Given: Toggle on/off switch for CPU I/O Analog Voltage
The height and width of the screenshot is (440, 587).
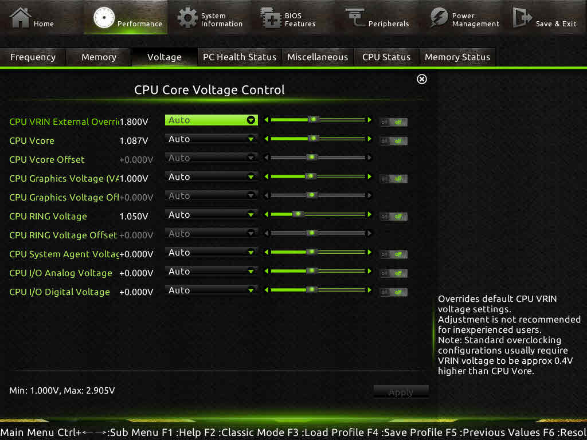Looking at the screenshot, I should [x=393, y=273].
